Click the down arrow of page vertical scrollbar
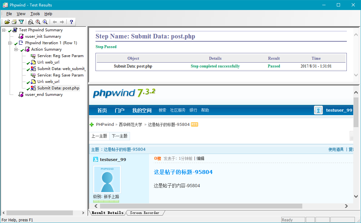Viewport: 361px width, 223px height. click(x=356, y=197)
